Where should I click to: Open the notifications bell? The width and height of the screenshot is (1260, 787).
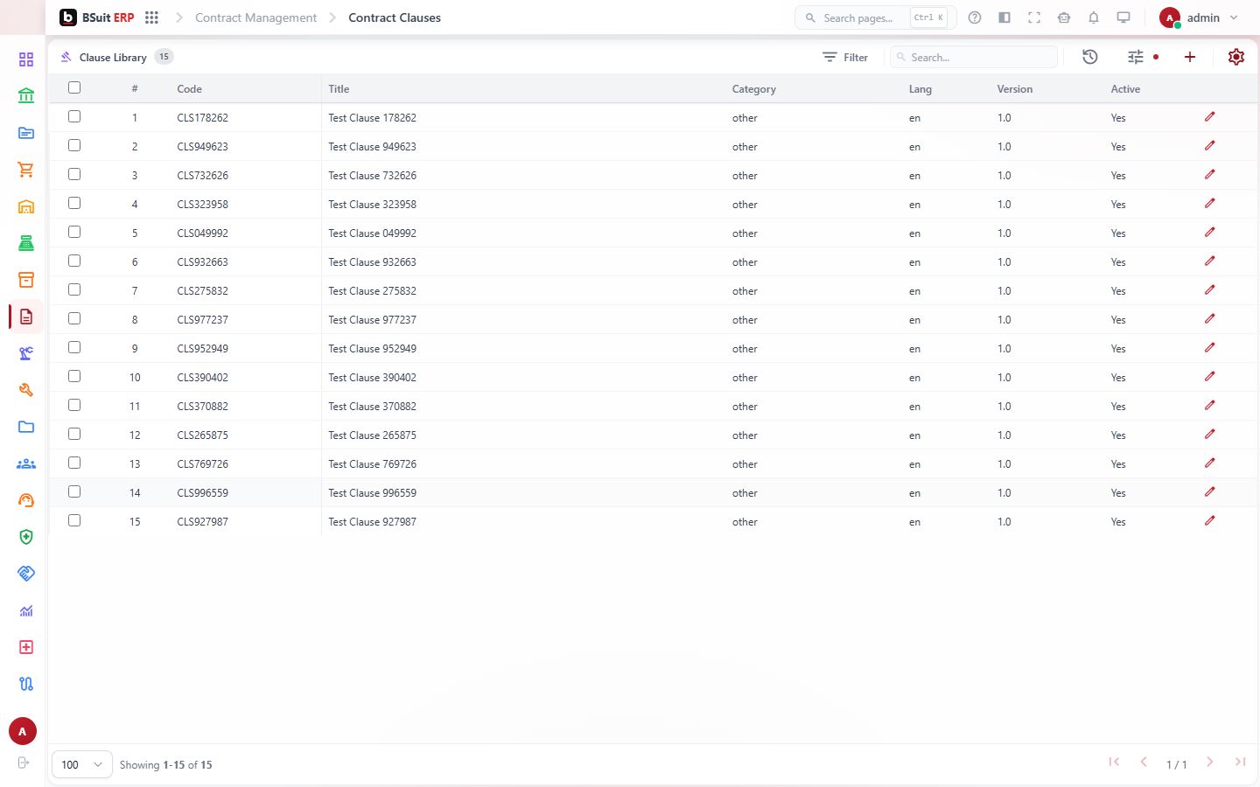1094,17
